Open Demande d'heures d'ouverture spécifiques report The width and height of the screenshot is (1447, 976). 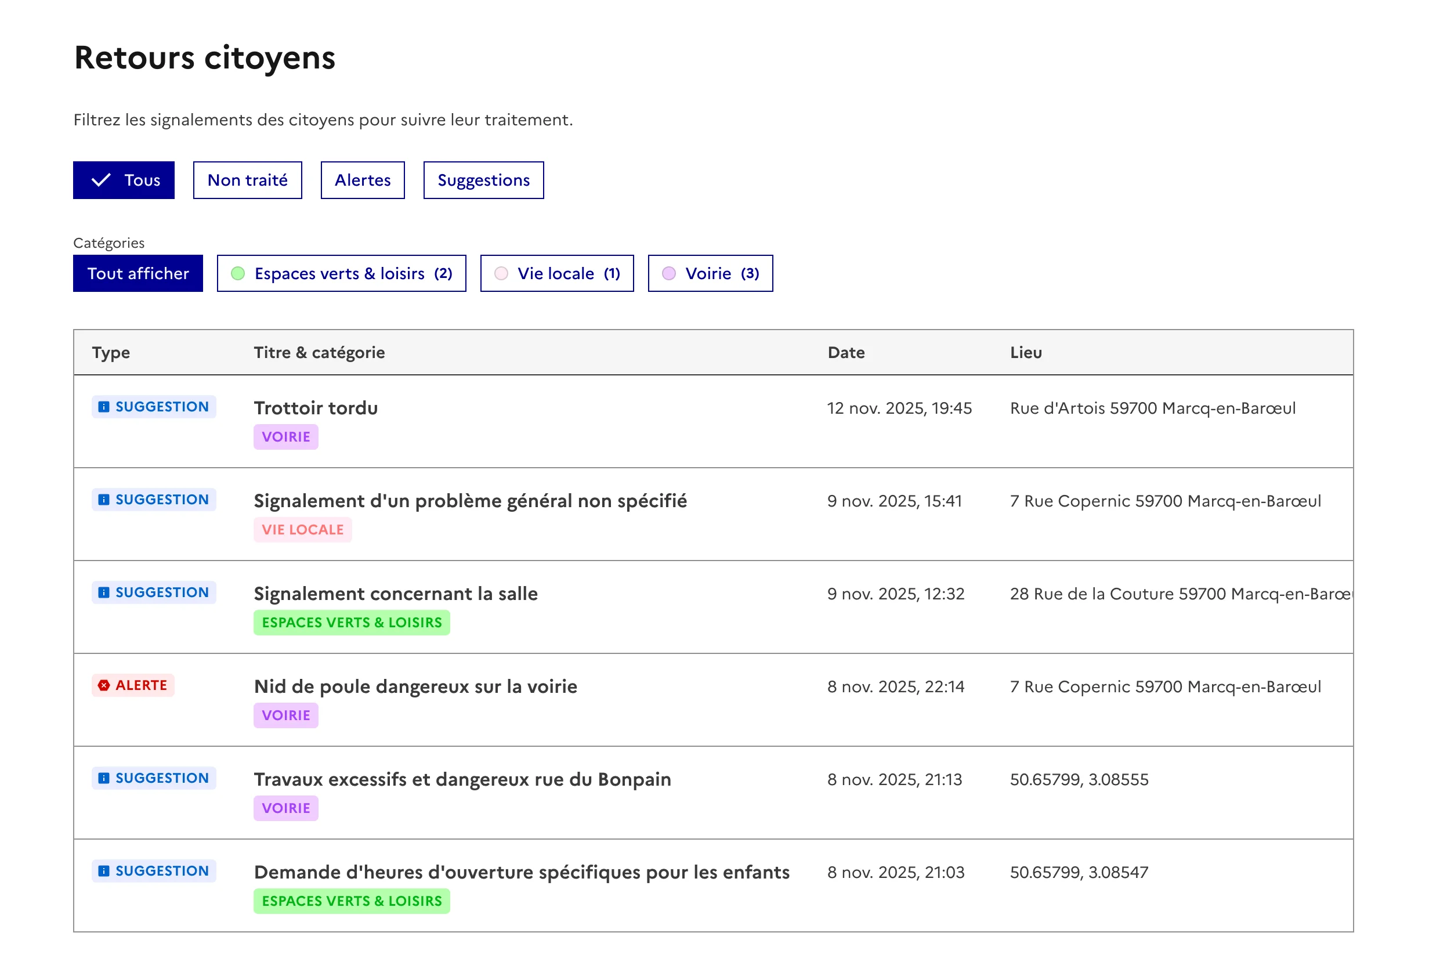pos(521,872)
